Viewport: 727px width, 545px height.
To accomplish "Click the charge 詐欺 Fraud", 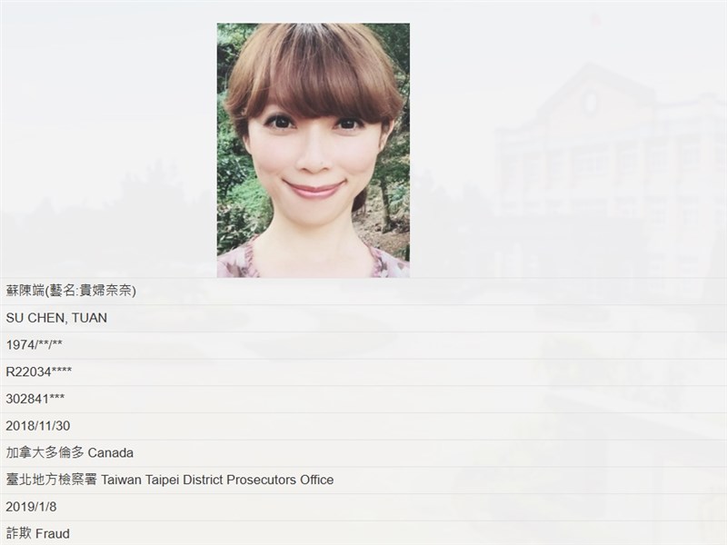I will point(37,533).
